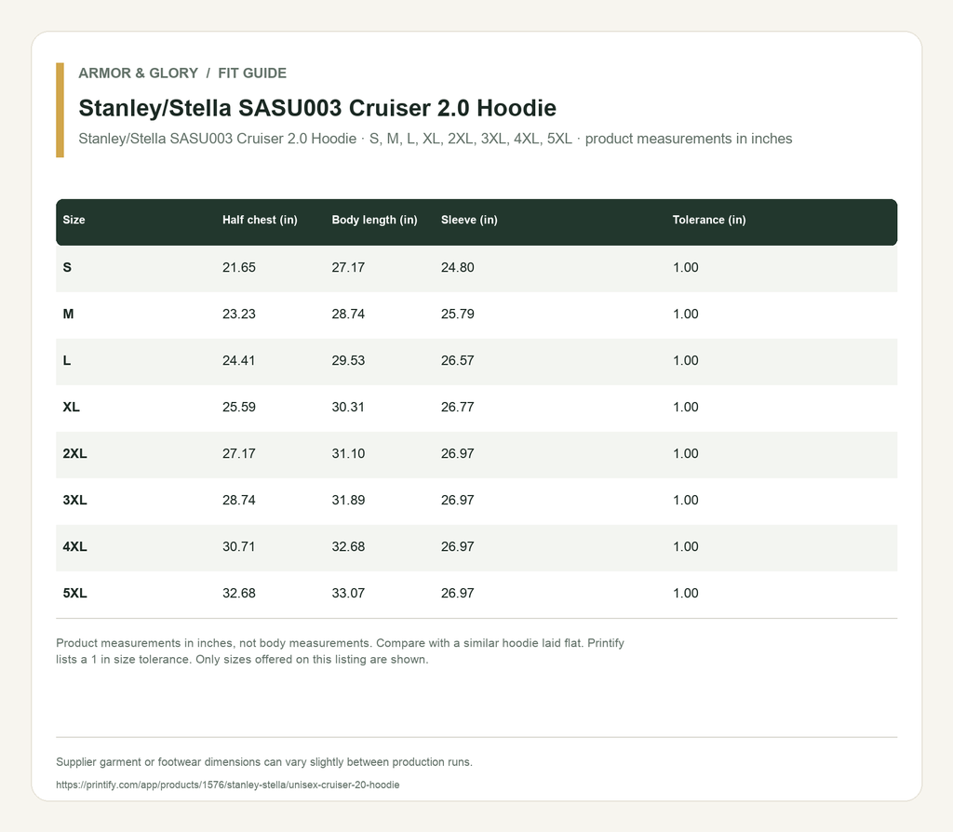Select the bold Cruiser 2.0 Hoodie main title

point(317,108)
